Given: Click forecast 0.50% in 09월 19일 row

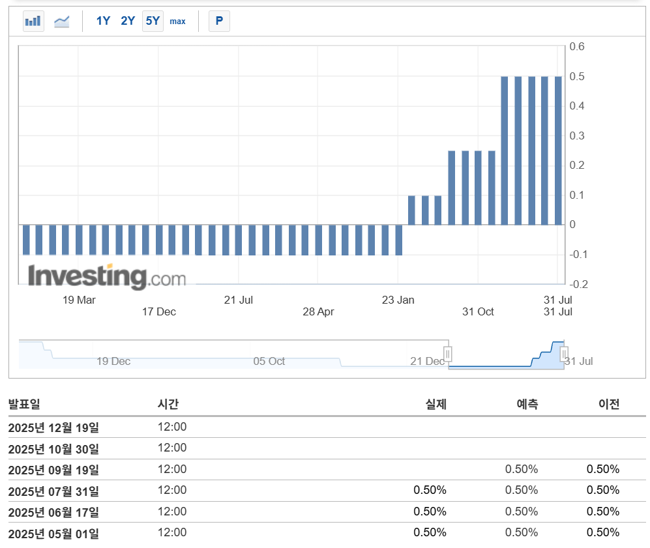Looking at the screenshot, I should tap(522, 469).
